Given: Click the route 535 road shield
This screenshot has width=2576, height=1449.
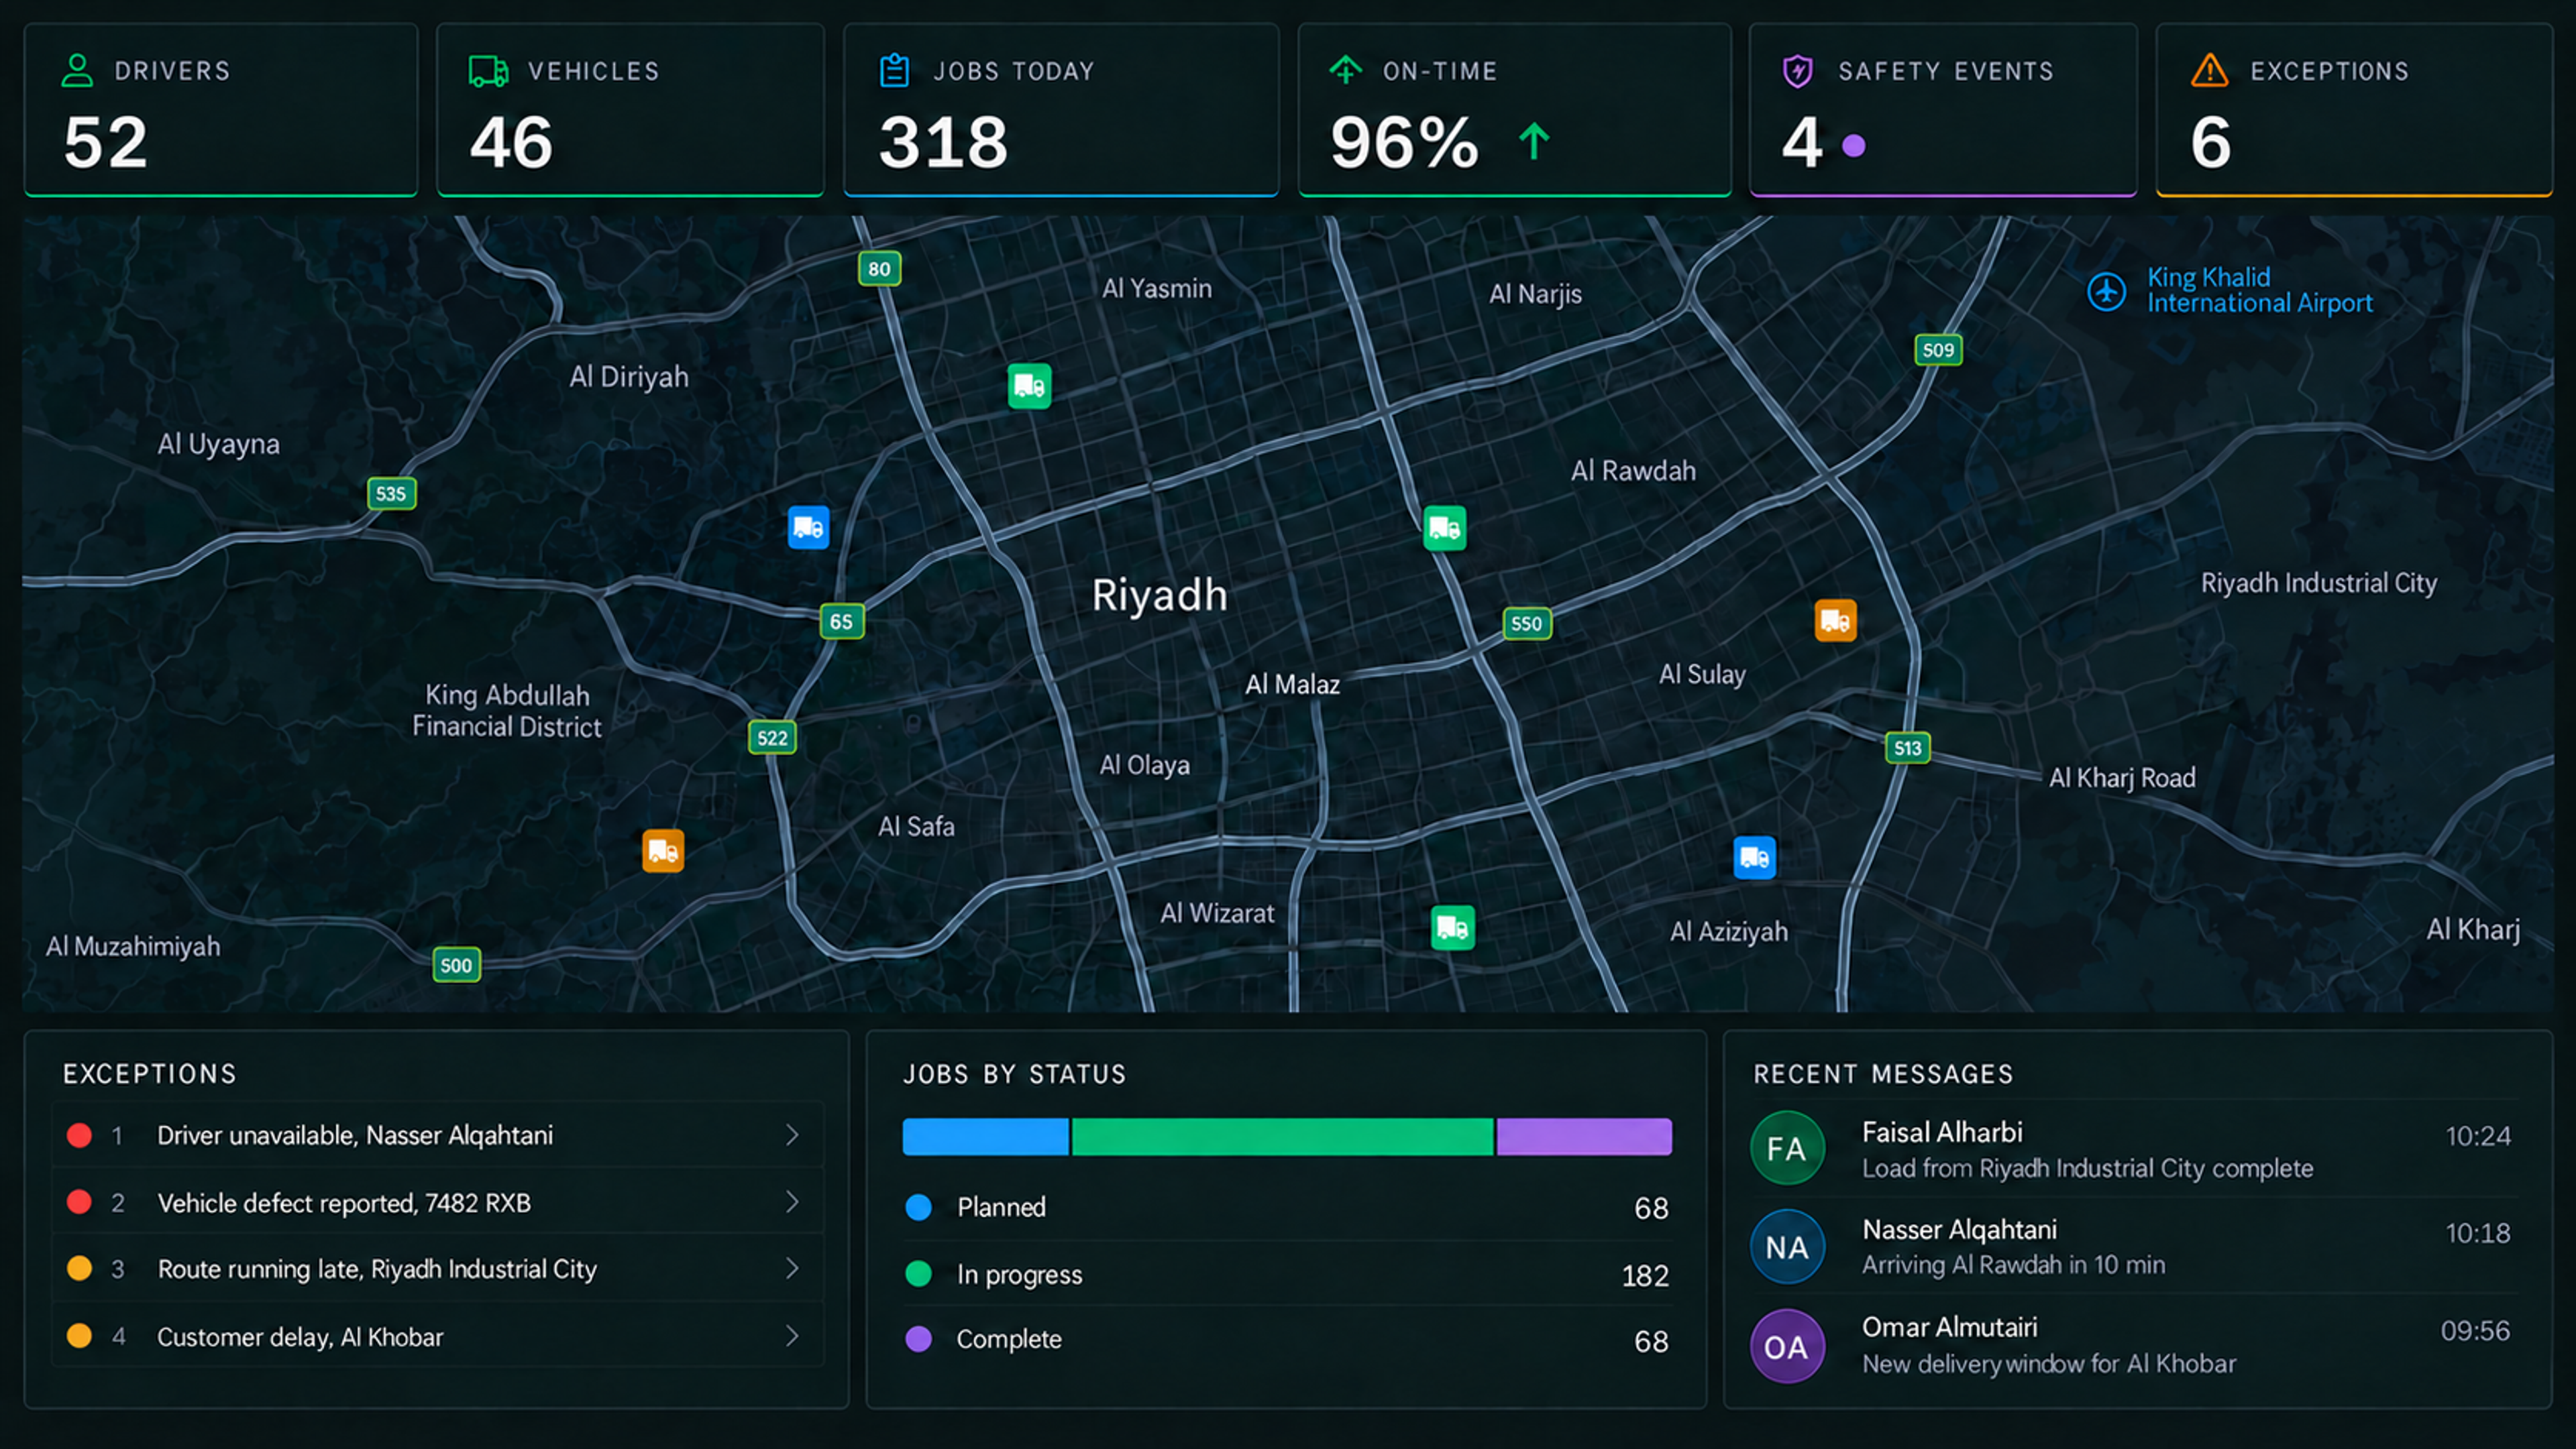Looking at the screenshot, I should 391,493.
